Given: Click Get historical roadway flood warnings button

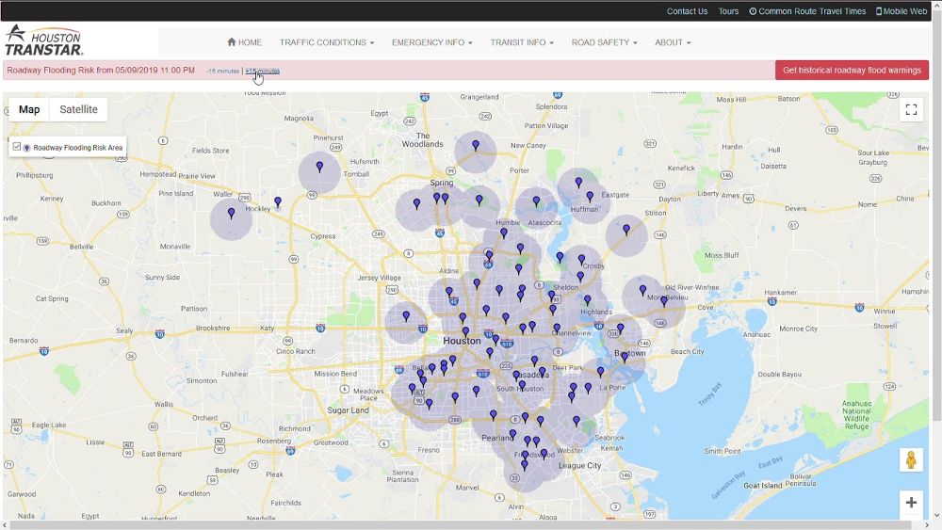Looking at the screenshot, I should pos(852,71).
